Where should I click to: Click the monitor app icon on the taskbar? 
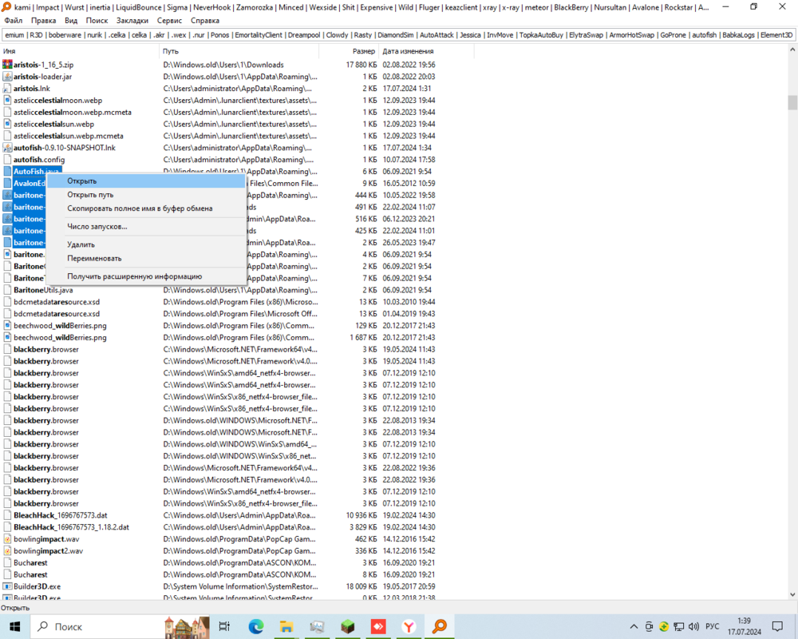317,626
